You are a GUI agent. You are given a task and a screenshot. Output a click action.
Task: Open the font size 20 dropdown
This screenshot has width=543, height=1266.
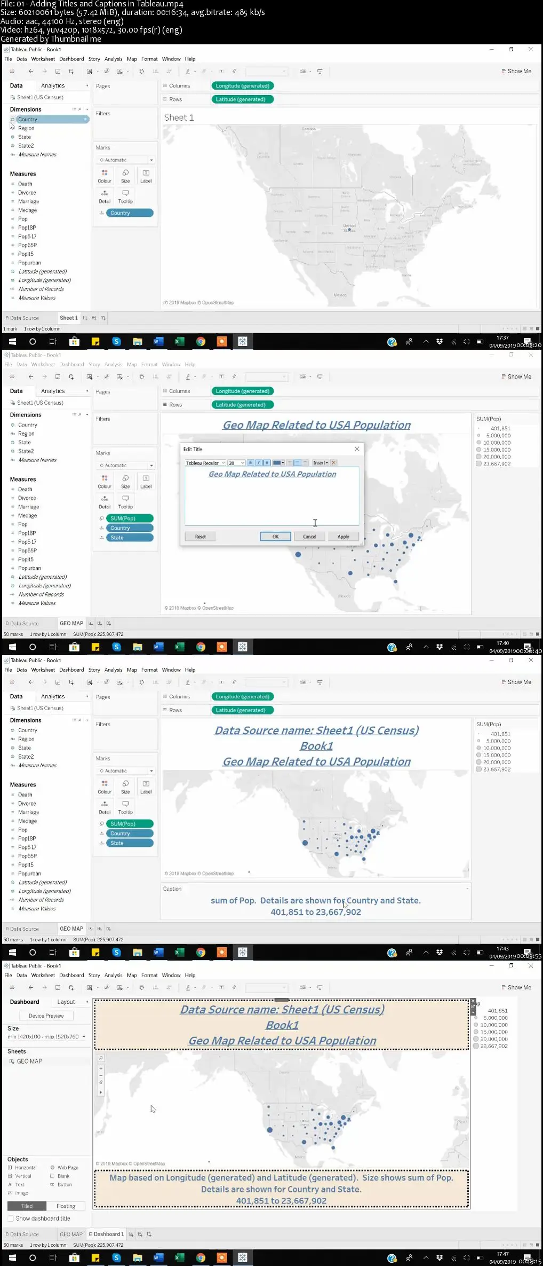(x=236, y=463)
